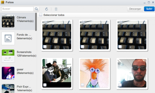This screenshot has width=155, height=93.
Task: Click the Screenshots album green thumbnail
Action: pos(8,56)
